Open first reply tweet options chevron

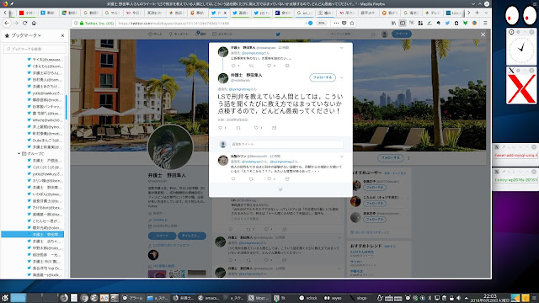pos(342,48)
